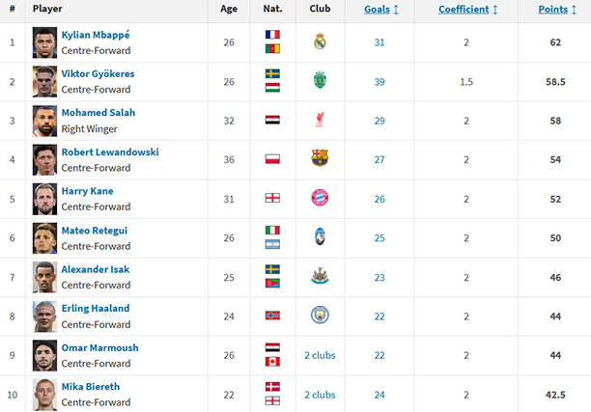This screenshot has height=412, width=591.
Task: Click Mika Biereth's "2 clubs" link
Action: tap(321, 394)
